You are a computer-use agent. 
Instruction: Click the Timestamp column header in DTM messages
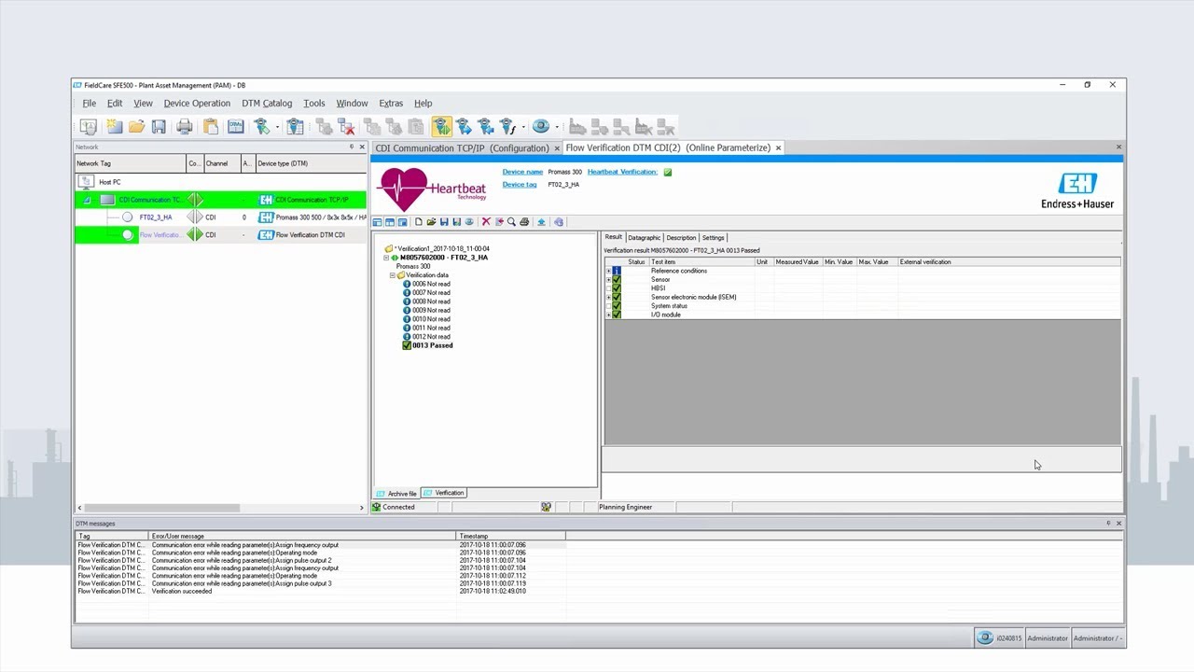[x=510, y=536]
